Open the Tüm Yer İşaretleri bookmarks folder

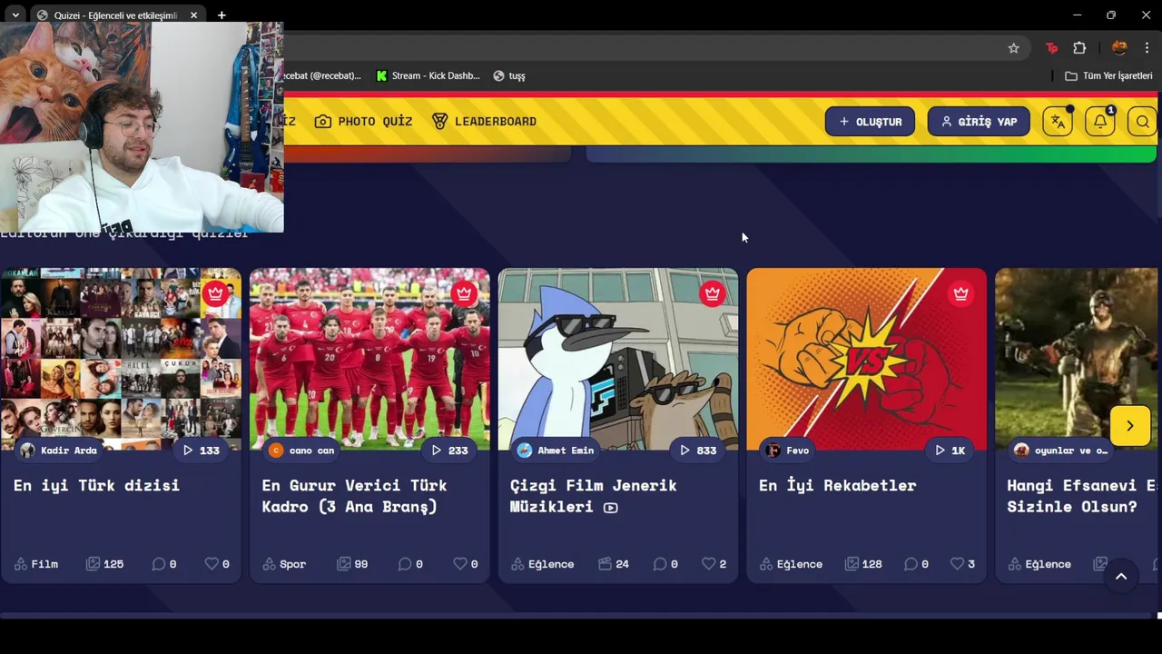pyautogui.click(x=1108, y=76)
